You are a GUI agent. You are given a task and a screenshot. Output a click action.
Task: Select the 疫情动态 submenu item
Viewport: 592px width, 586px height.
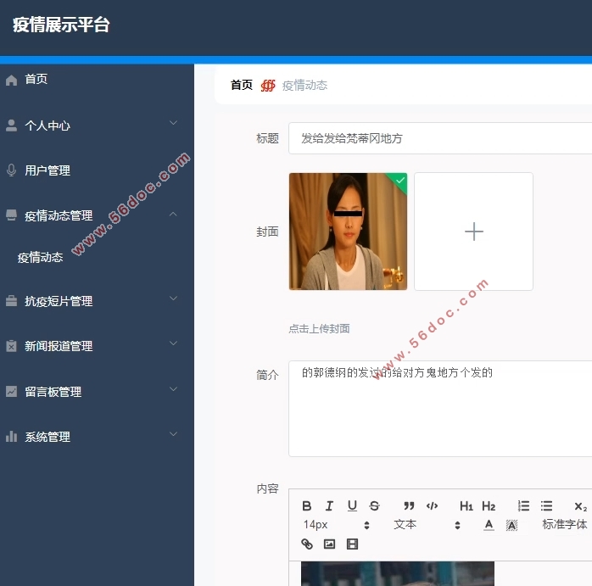[x=41, y=258]
